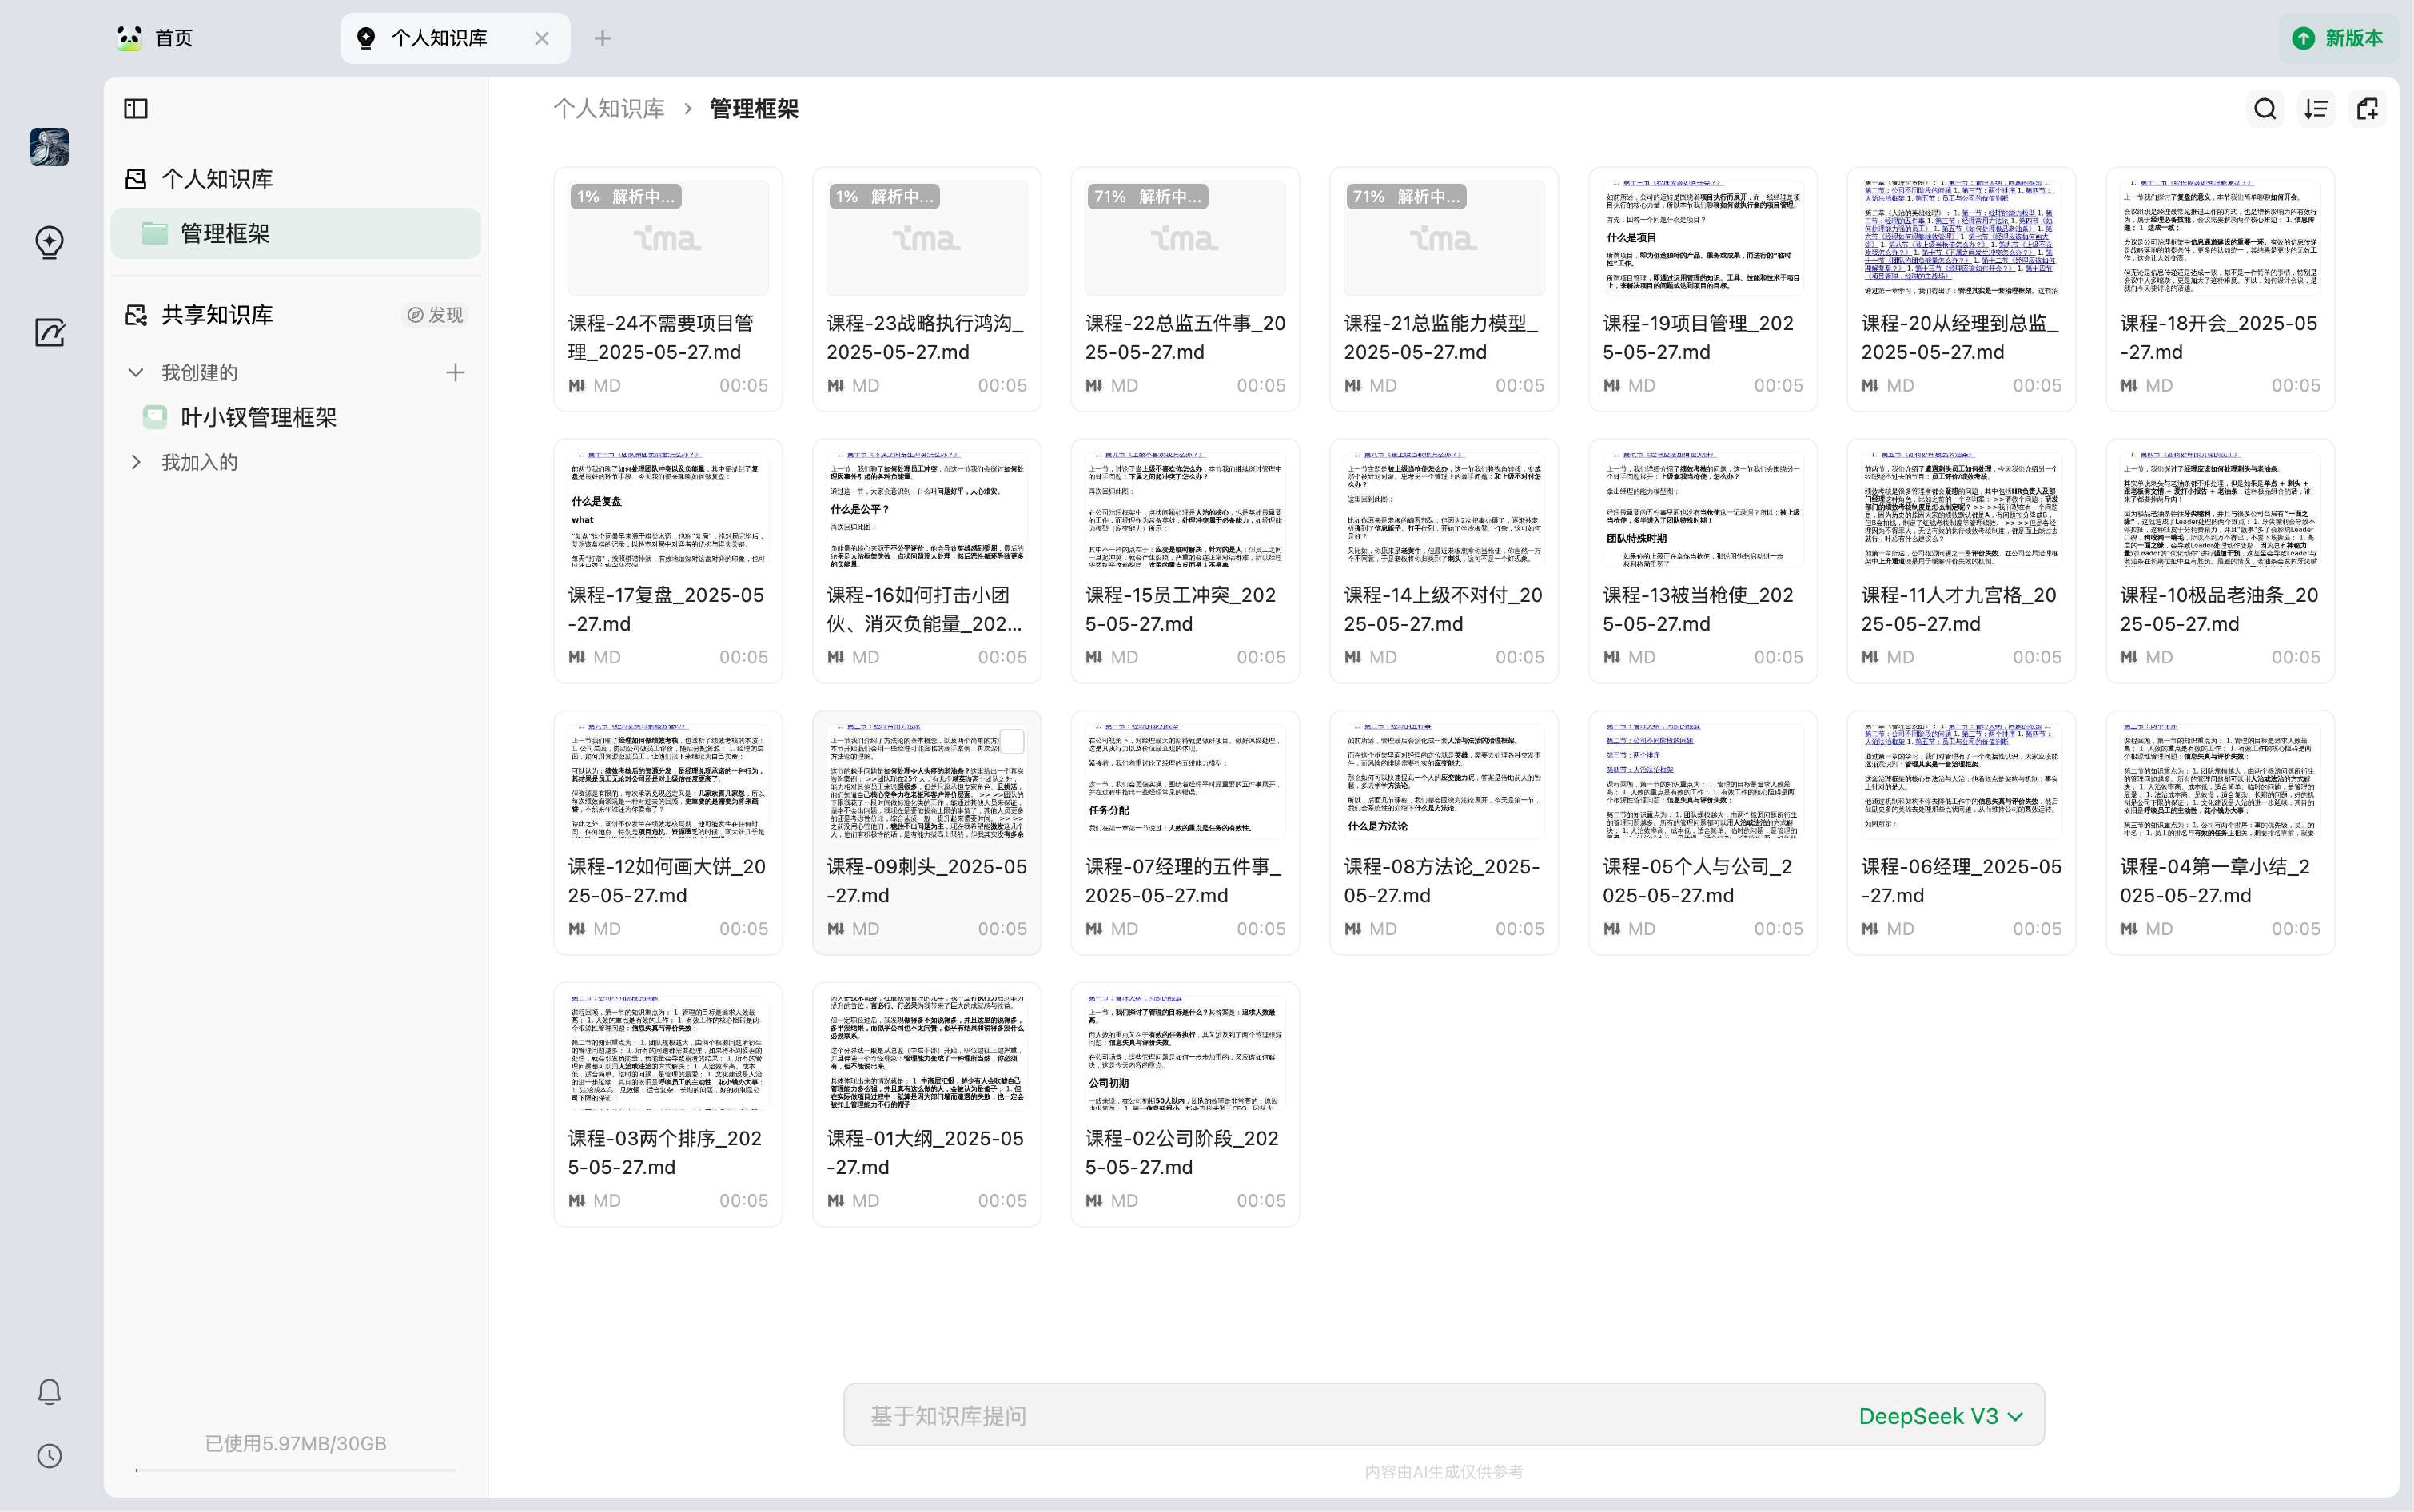
Task: Open file 课程-02公司阶段
Action: coord(1185,1104)
